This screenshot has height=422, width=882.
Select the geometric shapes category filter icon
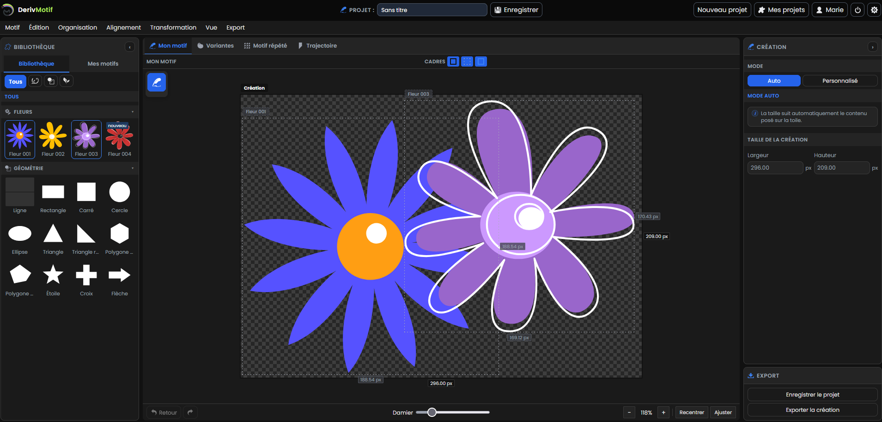pos(51,81)
